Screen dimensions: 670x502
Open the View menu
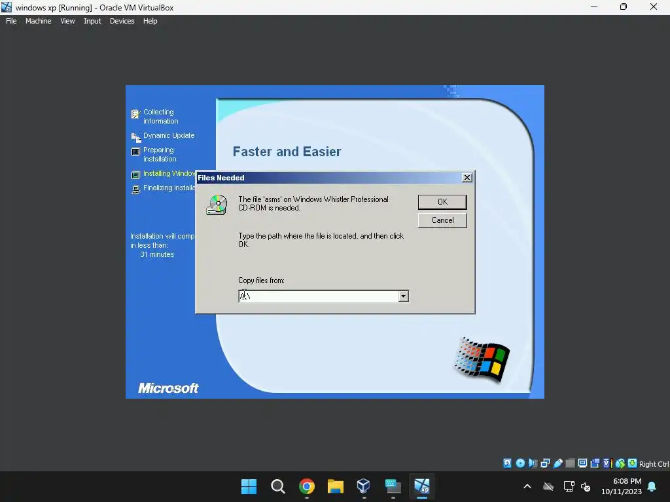[67, 21]
